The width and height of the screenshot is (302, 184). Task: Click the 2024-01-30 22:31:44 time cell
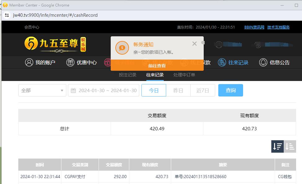click(x=40, y=177)
